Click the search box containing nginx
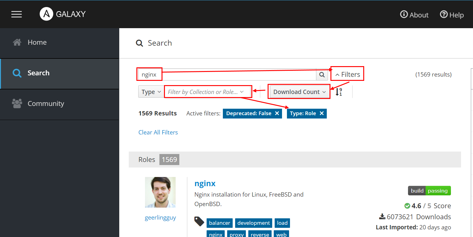The image size is (473, 237). click(x=227, y=74)
